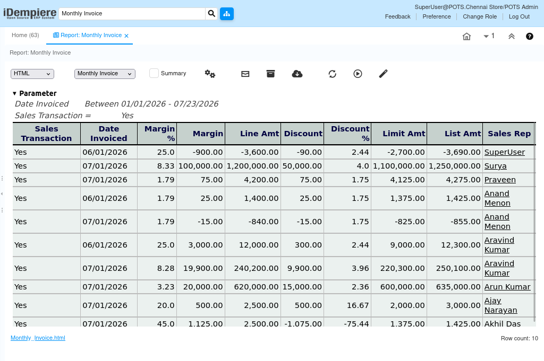Click the Date Invoiced column header
Viewport: 544px width, 361px height.
pos(108,134)
